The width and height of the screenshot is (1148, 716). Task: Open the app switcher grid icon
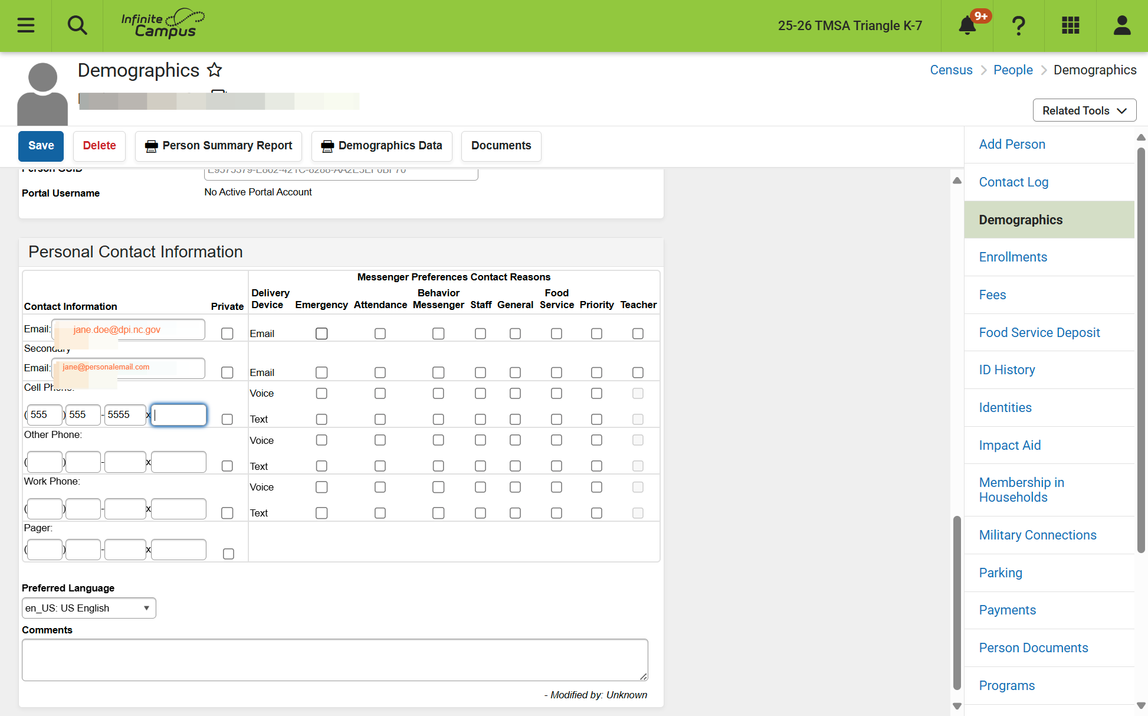click(1070, 25)
